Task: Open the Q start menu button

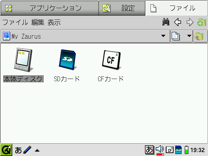Action: tap(6, 150)
